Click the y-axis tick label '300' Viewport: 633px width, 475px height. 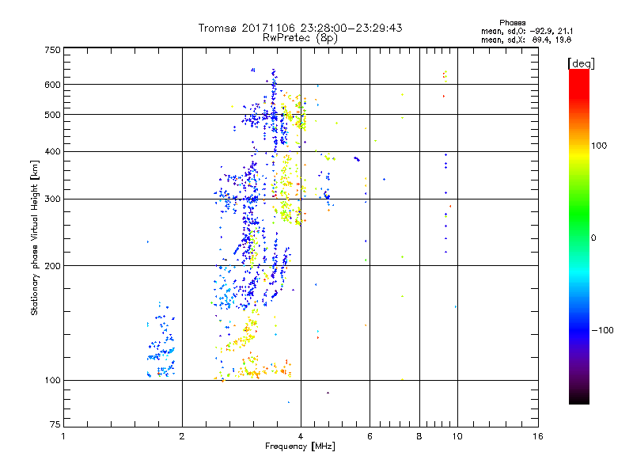(52, 199)
